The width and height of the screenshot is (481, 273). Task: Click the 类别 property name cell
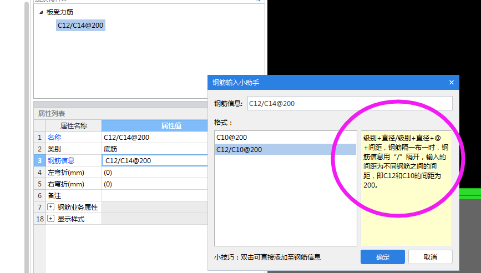click(74, 149)
